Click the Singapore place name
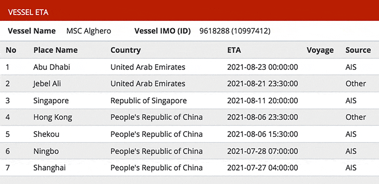 coord(51,101)
